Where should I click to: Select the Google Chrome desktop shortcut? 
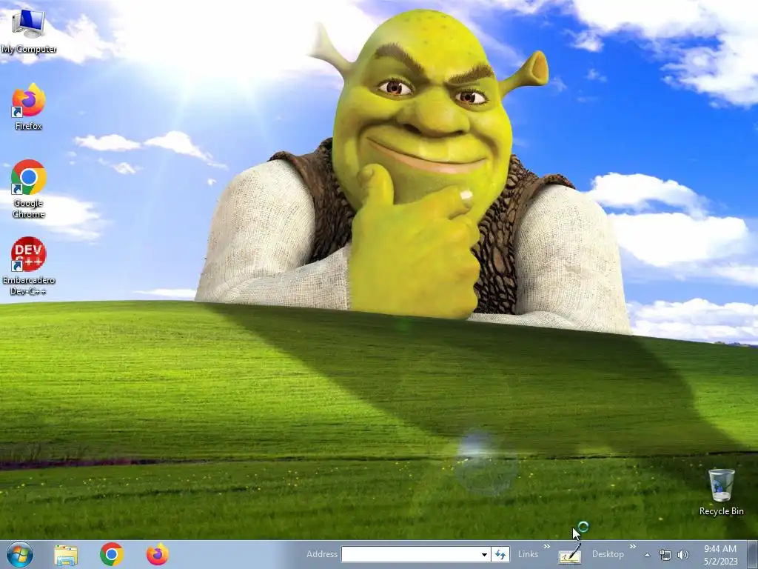29,189
